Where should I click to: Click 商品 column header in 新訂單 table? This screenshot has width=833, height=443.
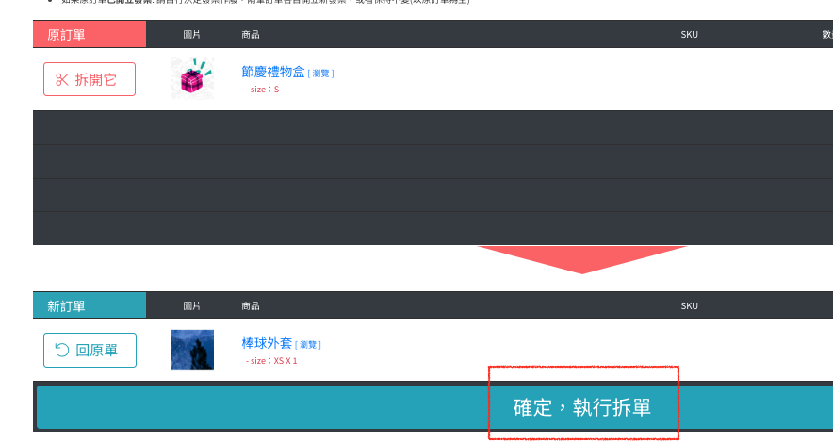251,306
